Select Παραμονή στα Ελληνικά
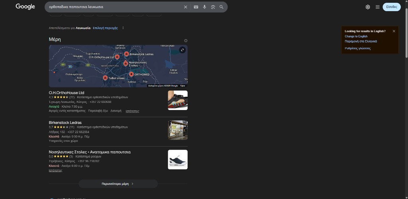 tap(361, 41)
